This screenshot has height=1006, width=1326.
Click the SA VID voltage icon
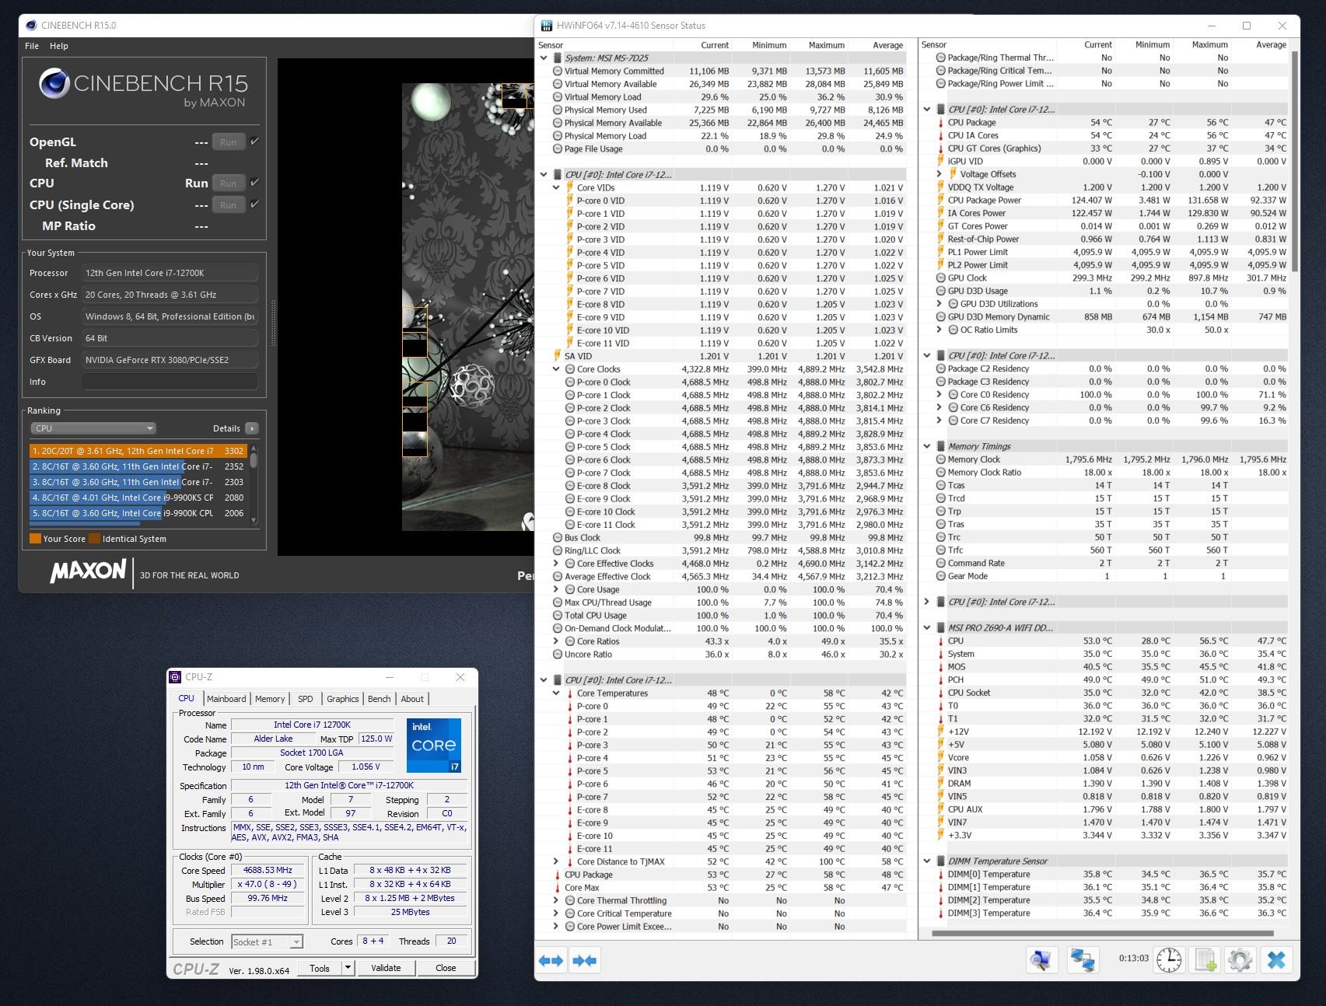click(x=557, y=356)
